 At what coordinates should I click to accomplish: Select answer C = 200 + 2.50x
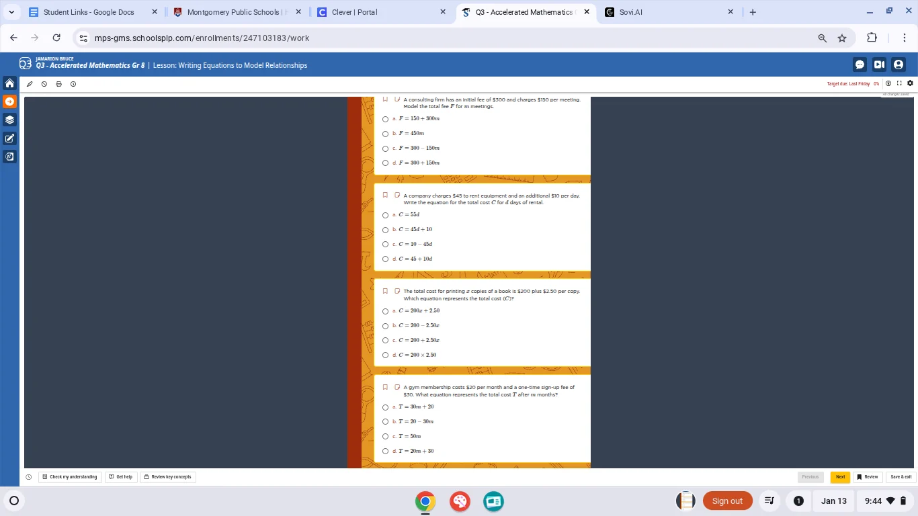(385, 341)
